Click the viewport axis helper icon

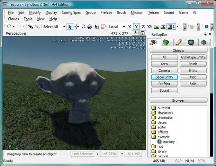[135, 33]
